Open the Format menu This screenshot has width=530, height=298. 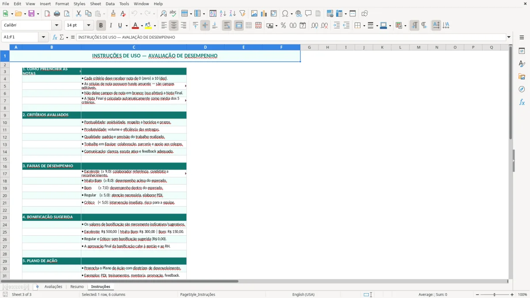click(62, 4)
